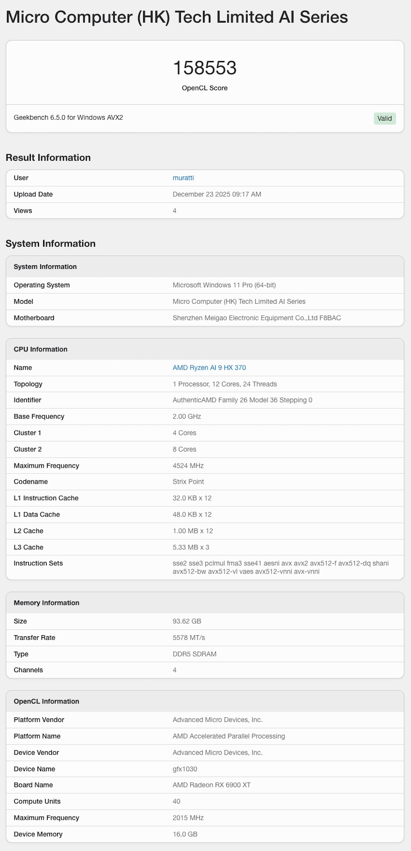Click the Operating System value text
The image size is (411, 851).
[224, 285]
